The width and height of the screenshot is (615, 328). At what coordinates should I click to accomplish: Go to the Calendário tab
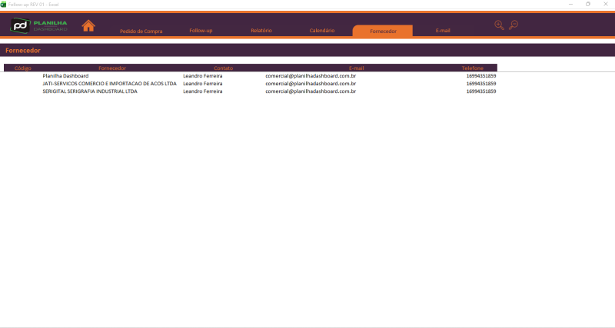coord(321,31)
